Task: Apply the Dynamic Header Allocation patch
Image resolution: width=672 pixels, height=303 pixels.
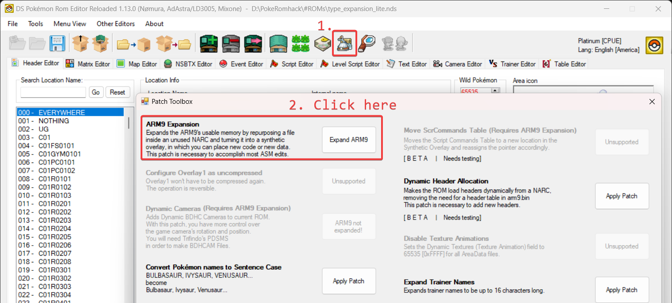Action: click(622, 196)
